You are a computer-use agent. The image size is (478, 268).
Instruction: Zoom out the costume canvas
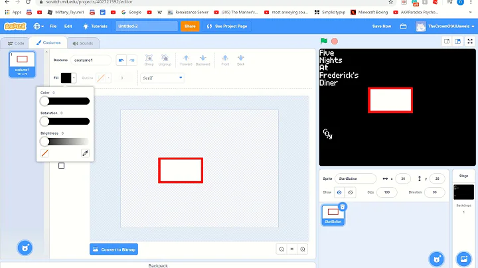point(281,249)
